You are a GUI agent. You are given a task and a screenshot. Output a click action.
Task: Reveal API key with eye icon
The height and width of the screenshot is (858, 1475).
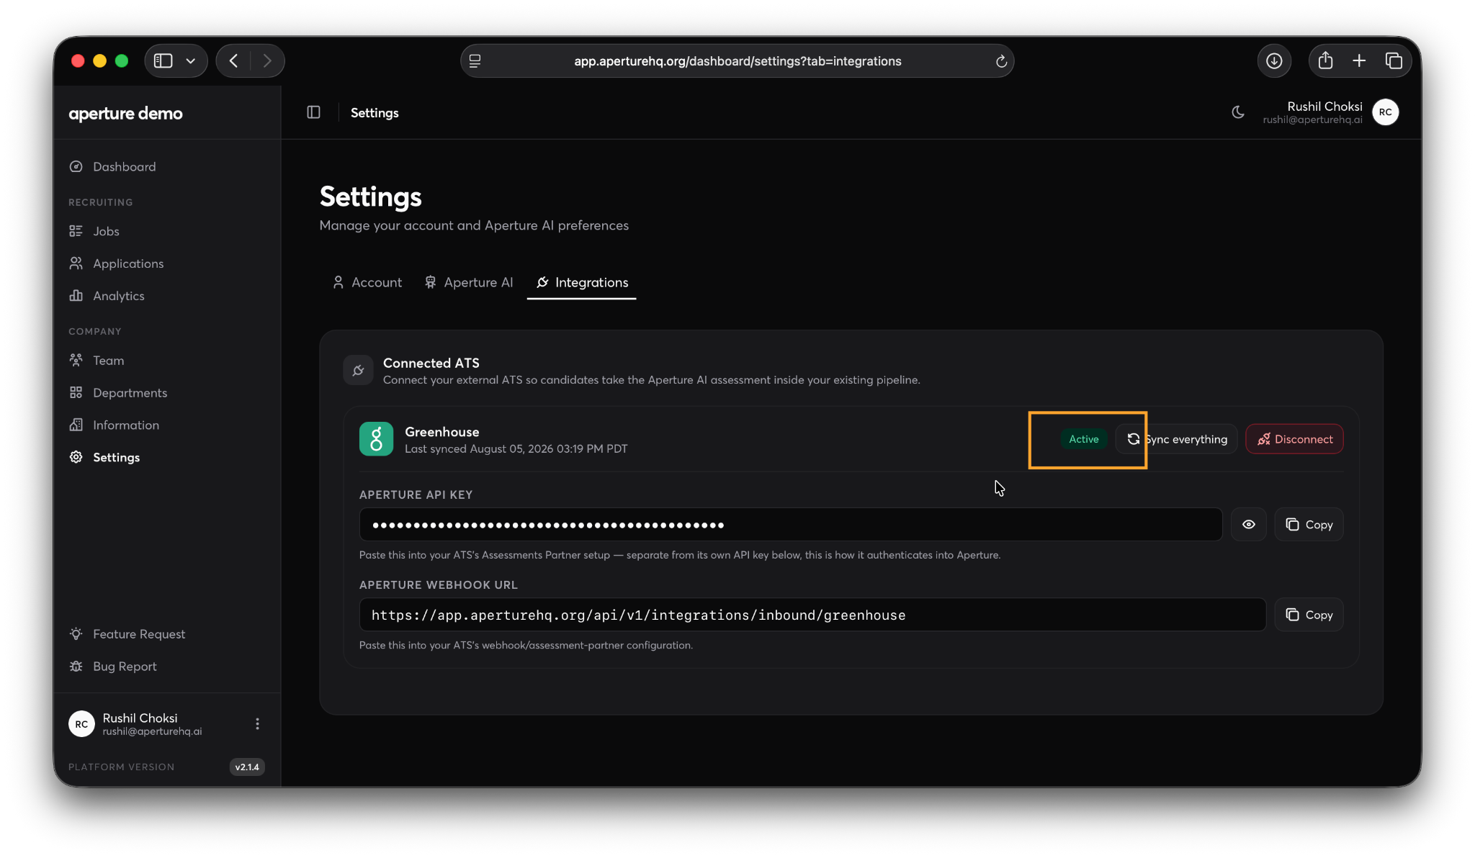(x=1249, y=525)
